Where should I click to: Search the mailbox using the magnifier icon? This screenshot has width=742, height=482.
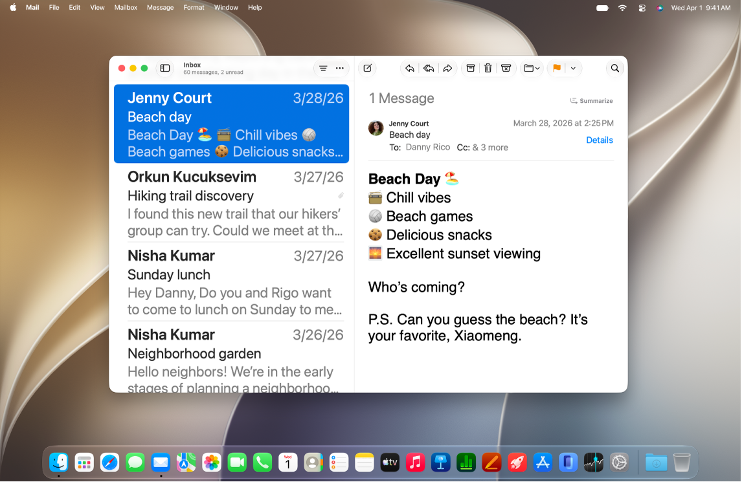[614, 68]
